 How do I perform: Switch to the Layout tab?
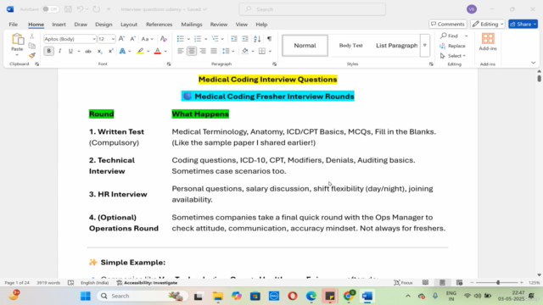point(129,25)
